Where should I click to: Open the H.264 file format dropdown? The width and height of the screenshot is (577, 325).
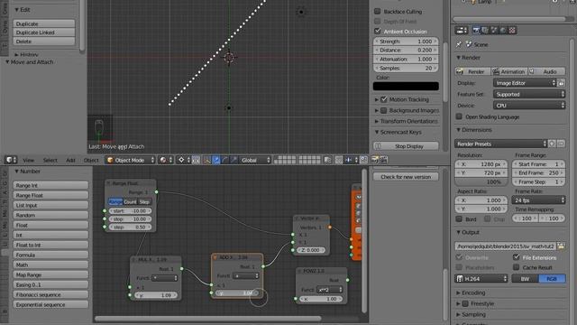481,279
